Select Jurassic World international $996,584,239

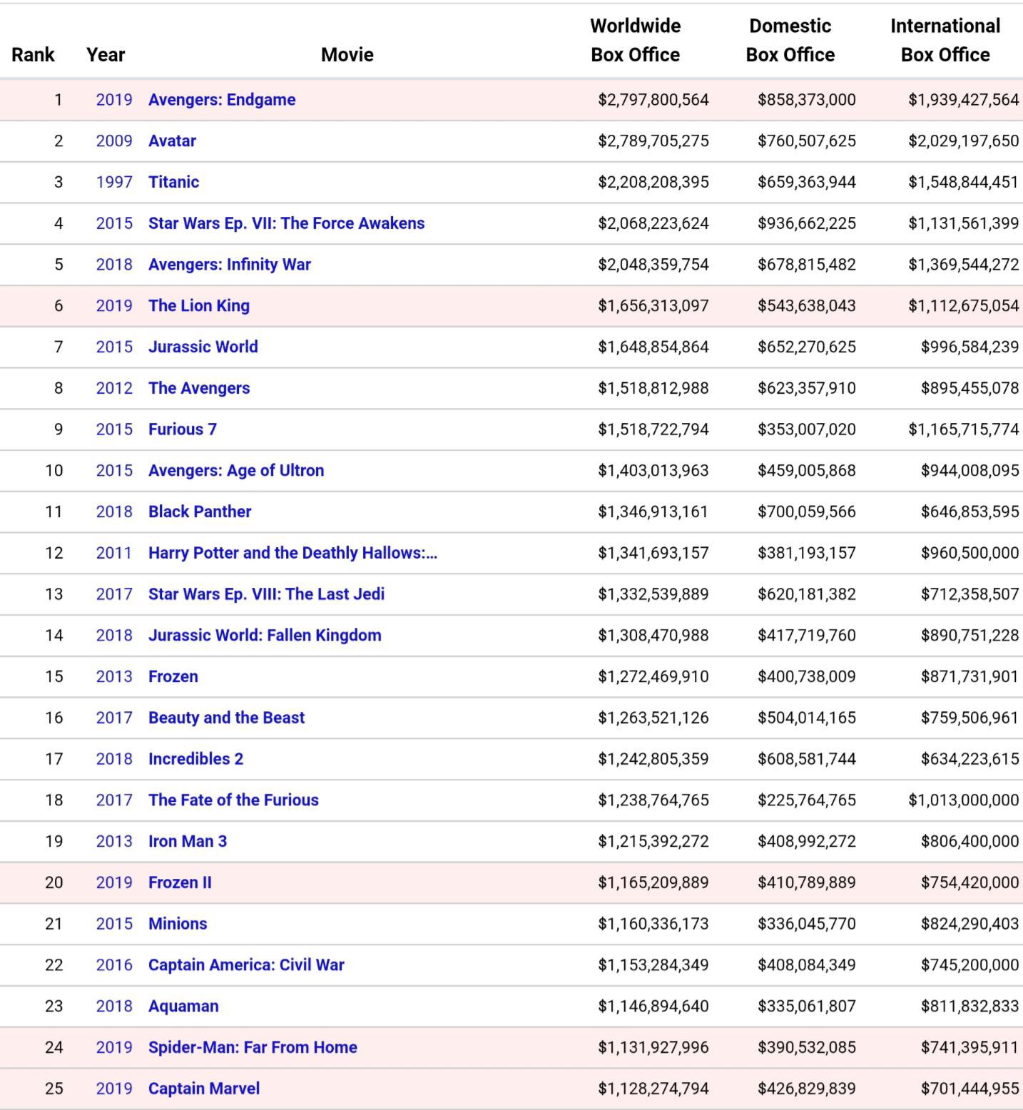(x=970, y=347)
